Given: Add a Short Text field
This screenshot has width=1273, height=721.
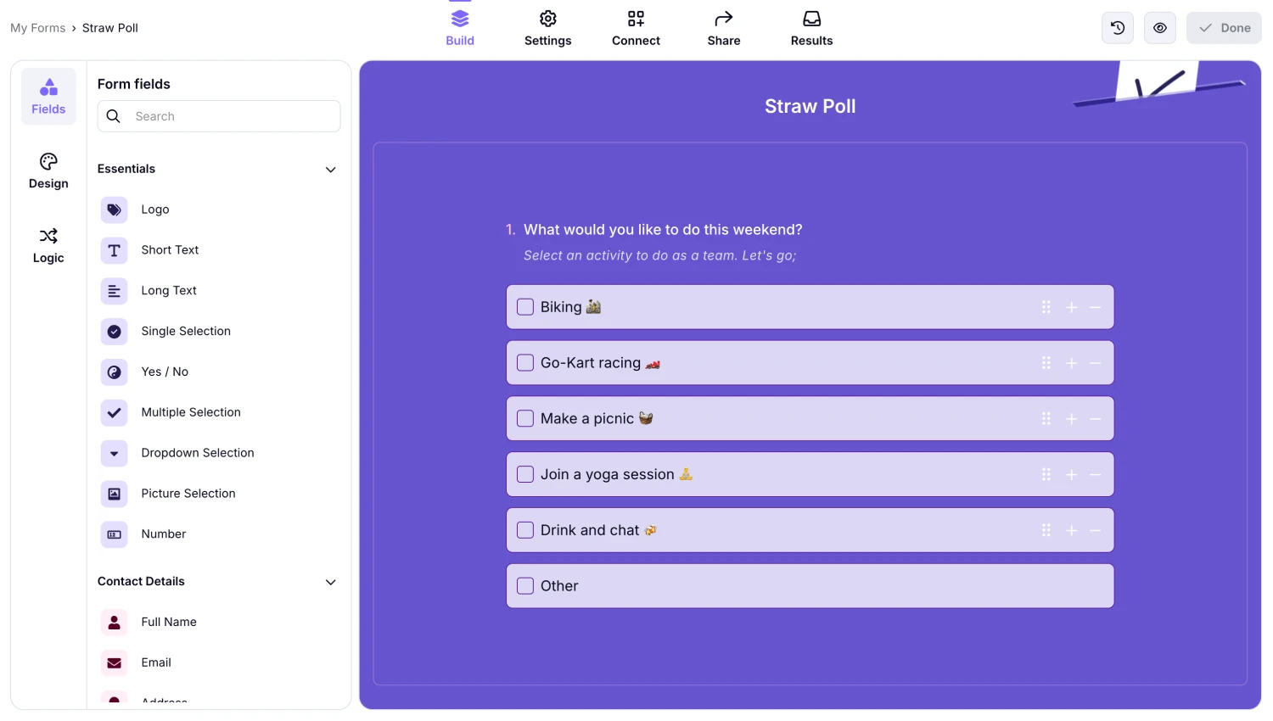Looking at the screenshot, I should tap(170, 249).
